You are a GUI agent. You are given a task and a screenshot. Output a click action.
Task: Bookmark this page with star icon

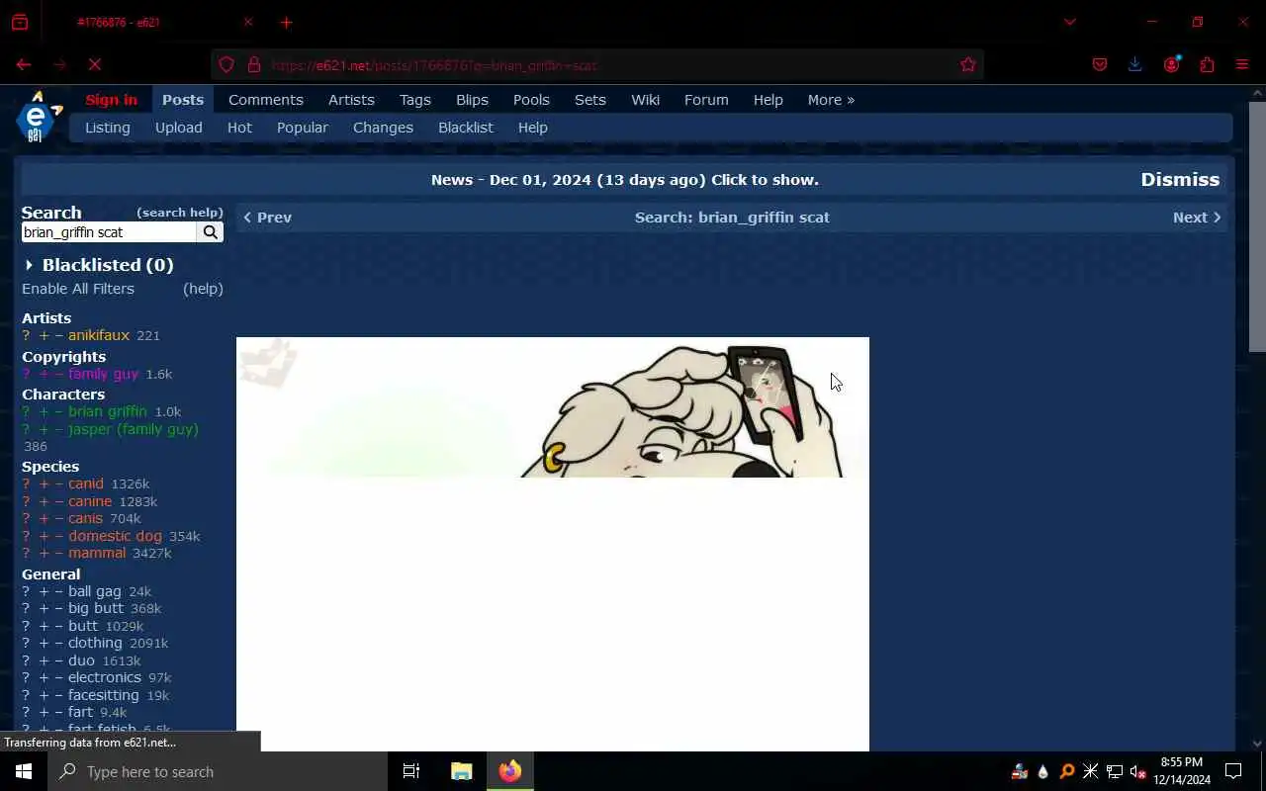click(968, 65)
